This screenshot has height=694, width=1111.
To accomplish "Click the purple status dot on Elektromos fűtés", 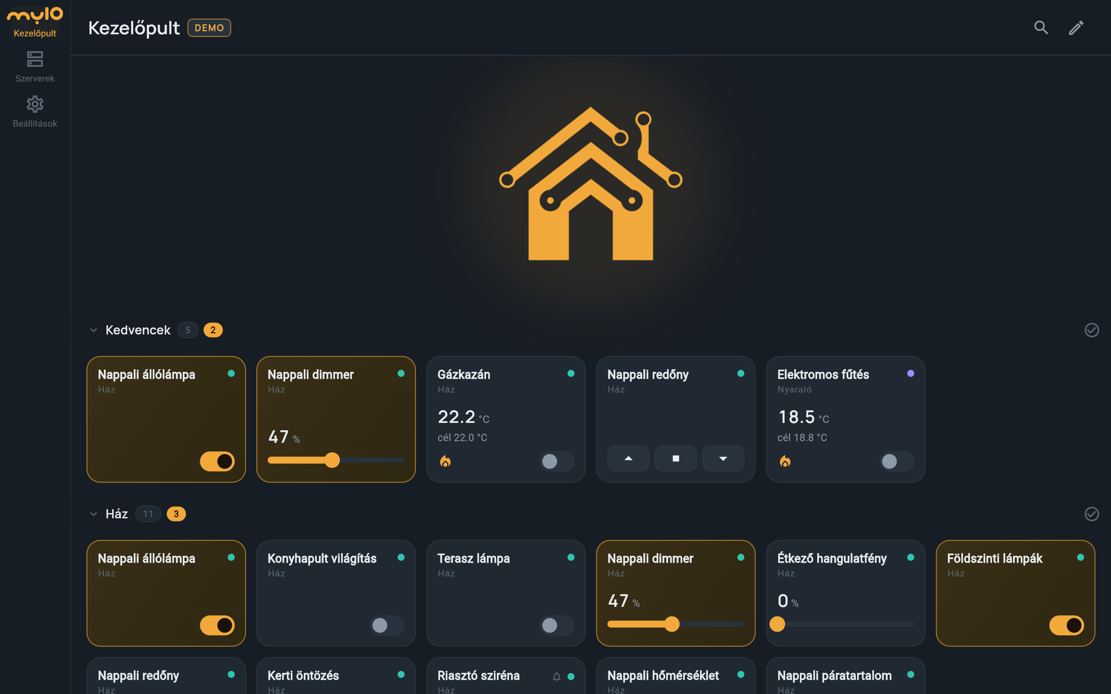I will coord(910,373).
